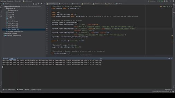Hide the terminal panel with minus icon
Screen dimensions: 175x98
pyautogui.click(x=172, y=58)
